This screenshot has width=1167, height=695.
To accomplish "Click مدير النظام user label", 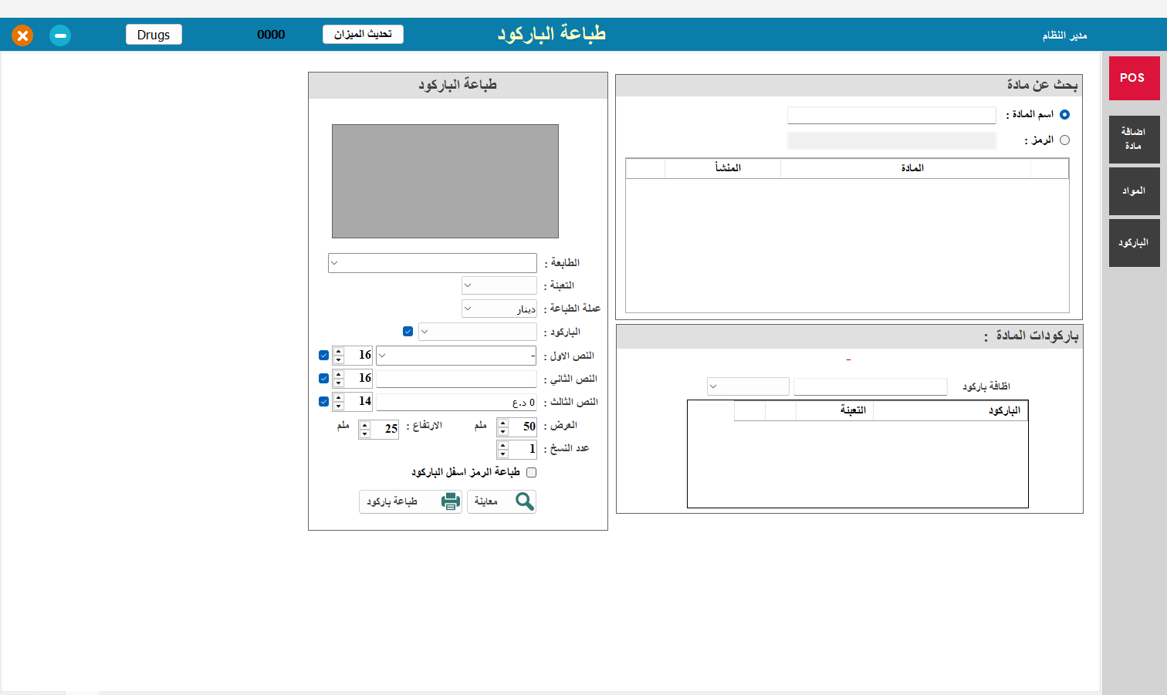I will [1064, 35].
